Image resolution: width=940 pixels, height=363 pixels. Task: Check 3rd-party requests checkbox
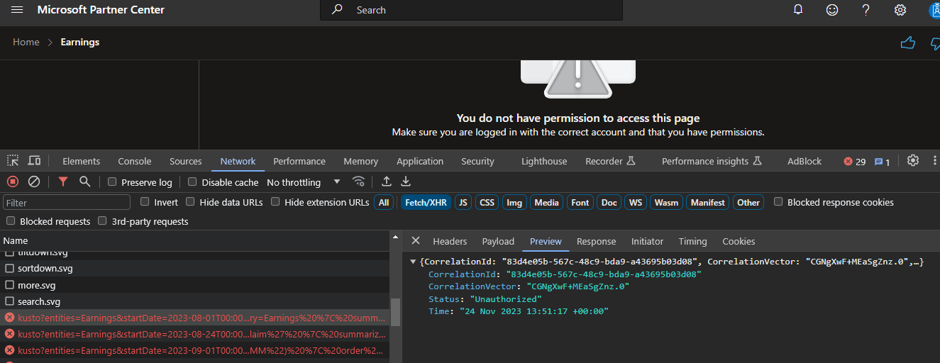pyautogui.click(x=102, y=221)
